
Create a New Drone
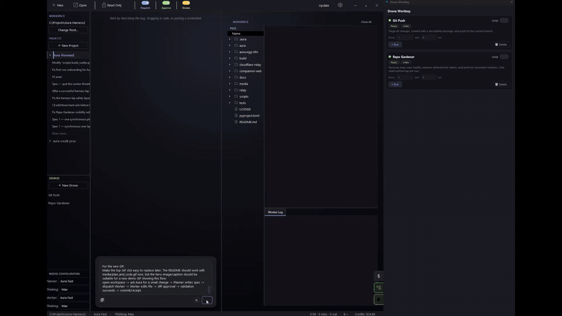(68, 185)
